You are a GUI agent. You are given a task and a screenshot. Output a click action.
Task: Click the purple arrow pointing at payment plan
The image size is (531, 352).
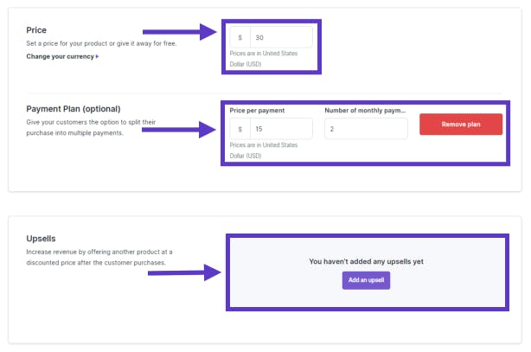[179, 130]
